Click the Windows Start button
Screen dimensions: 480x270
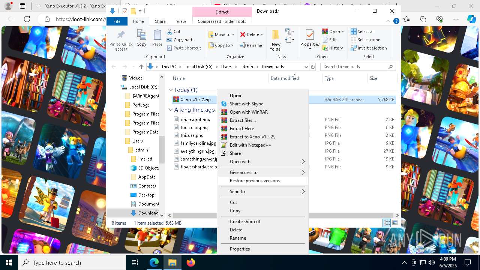point(9,262)
